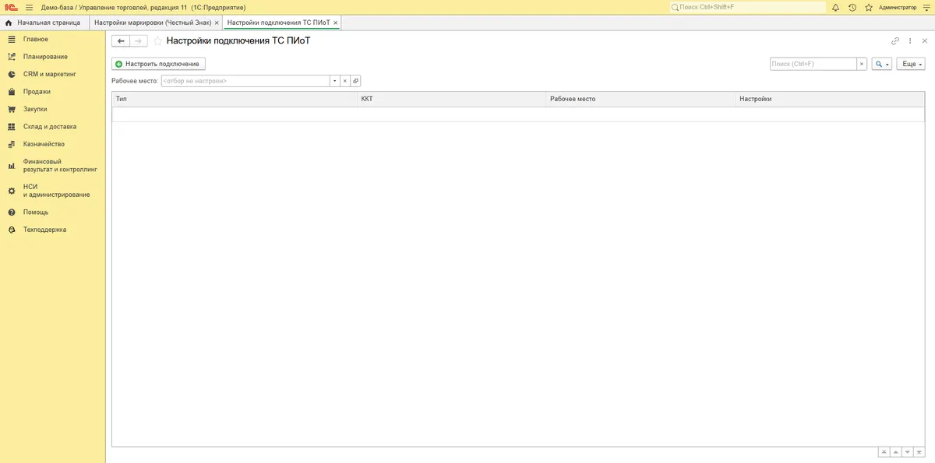The image size is (935, 463).
Task: Open the main menu hamburger icon
Action: [29, 7]
